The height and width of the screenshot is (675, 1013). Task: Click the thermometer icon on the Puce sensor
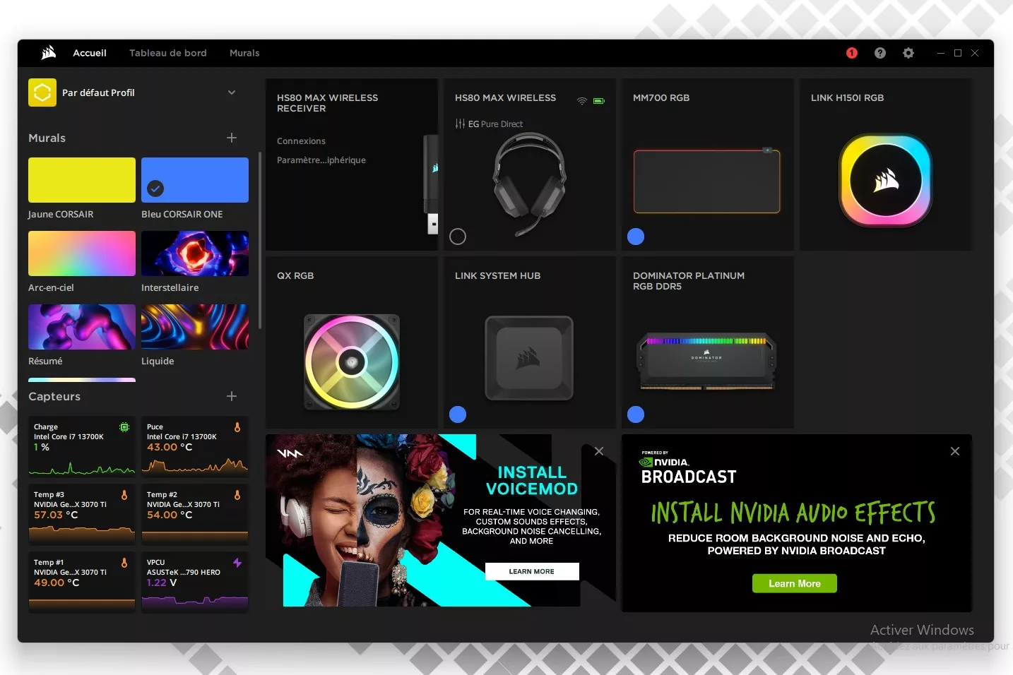[x=237, y=427]
